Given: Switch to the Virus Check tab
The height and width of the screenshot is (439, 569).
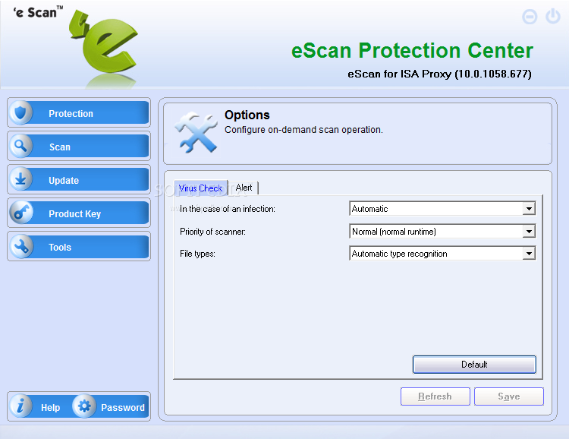Looking at the screenshot, I should tap(201, 188).
